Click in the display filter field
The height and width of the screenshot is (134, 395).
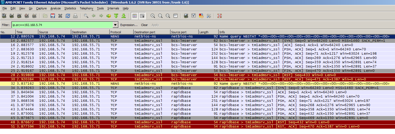[x=62, y=25]
